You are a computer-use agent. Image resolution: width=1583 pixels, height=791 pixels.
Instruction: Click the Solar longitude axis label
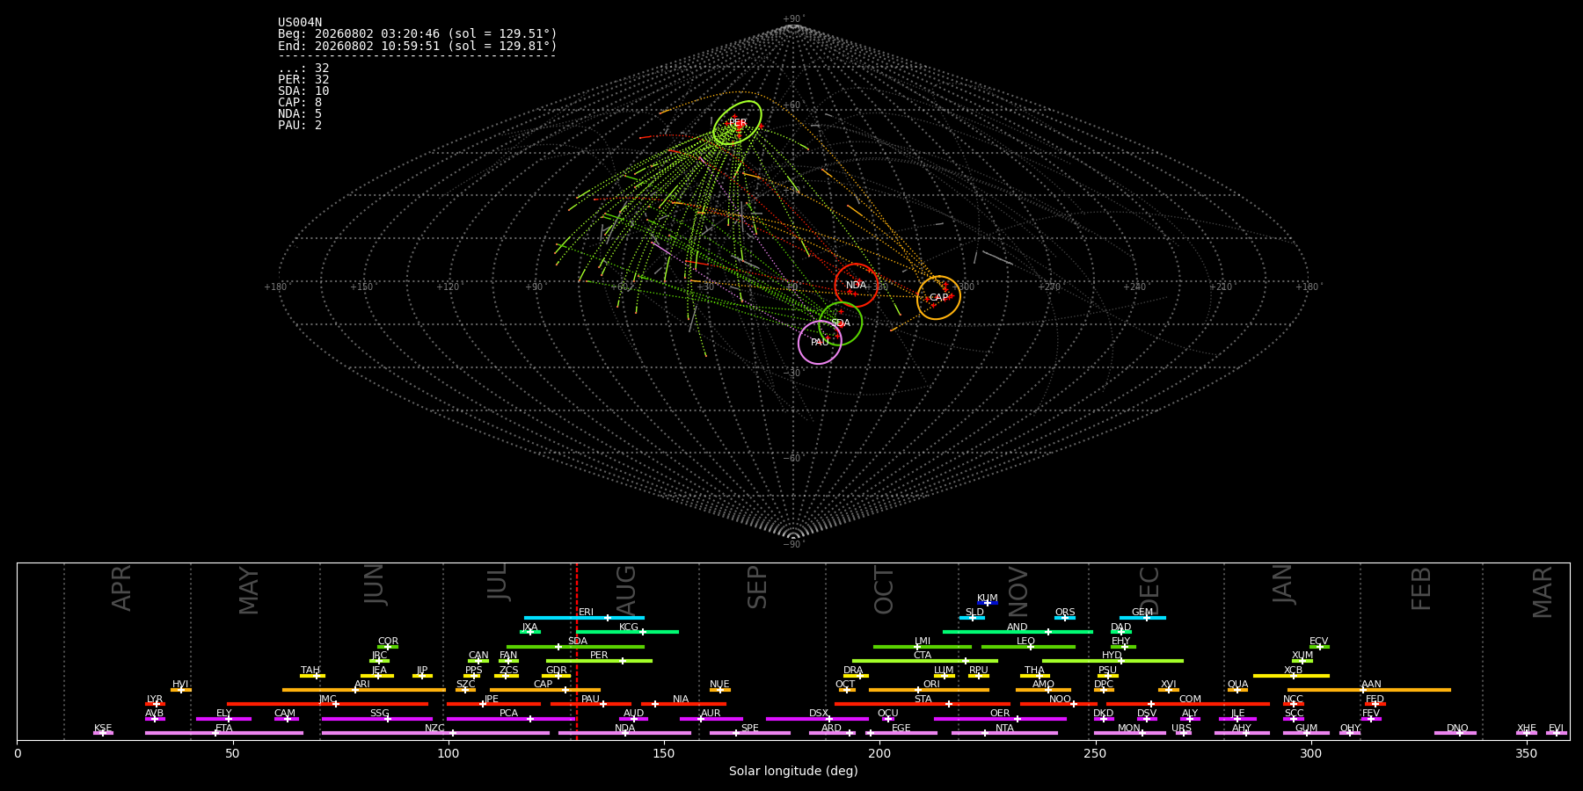coord(793,772)
